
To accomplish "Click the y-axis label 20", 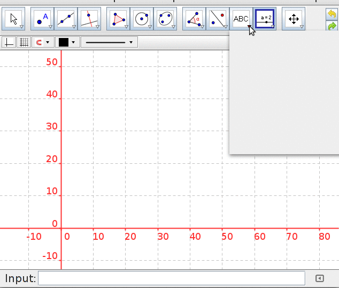I will [52, 159].
